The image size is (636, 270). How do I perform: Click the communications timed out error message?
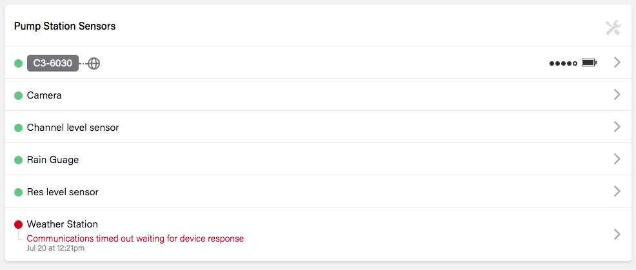click(135, 238)
